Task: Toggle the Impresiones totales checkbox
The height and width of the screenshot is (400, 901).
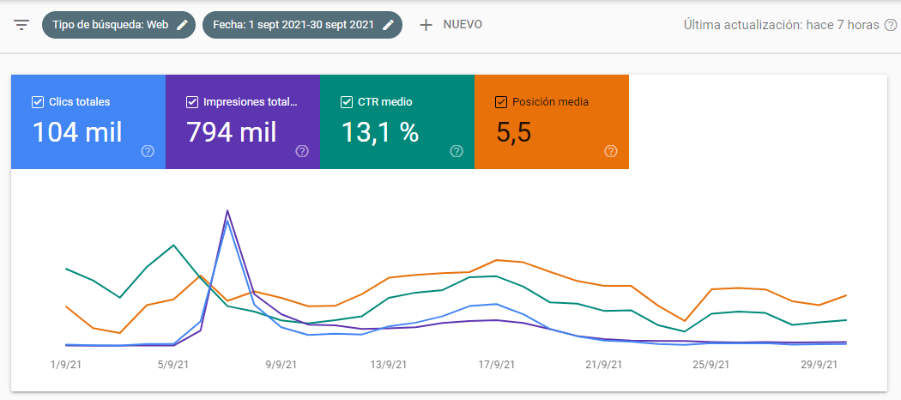Action: [x=192, y=102]
